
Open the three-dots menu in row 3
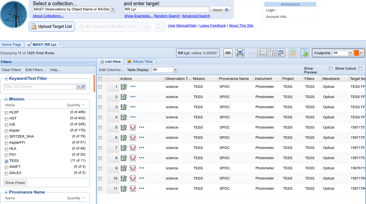(x=133, y=107)
